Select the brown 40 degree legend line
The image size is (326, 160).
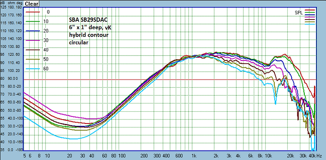tap(33, 50)
